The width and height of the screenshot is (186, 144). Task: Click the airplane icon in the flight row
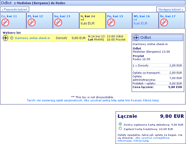click(5, 38)
